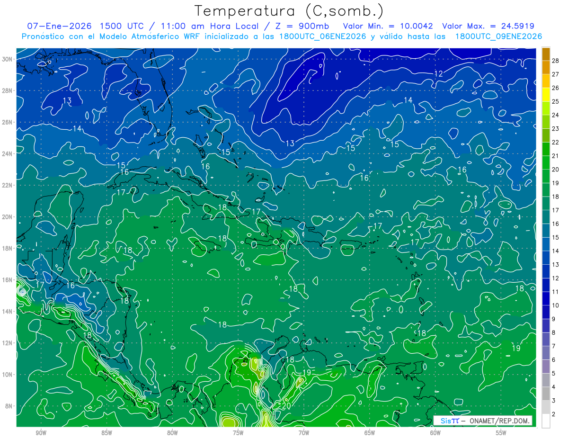Viewport: 568px width, 439px height.
Task: Click the legend value 2 on the color scale
Action: (x=554, y=414)
